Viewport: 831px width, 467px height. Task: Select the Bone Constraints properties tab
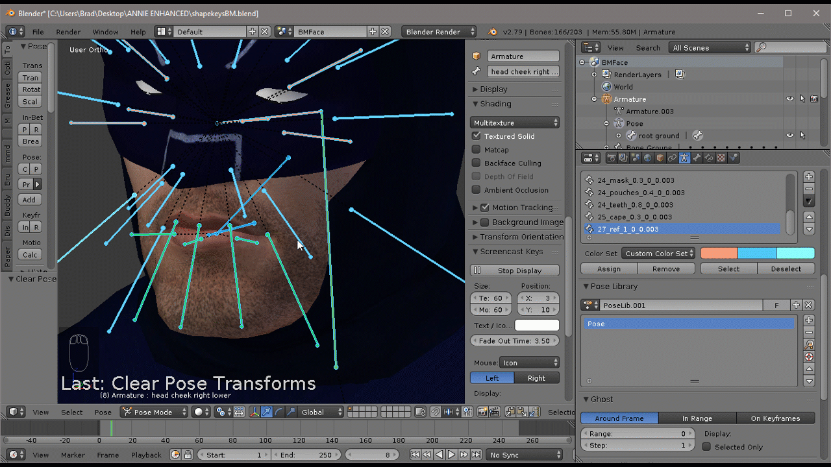coord(708,158)
